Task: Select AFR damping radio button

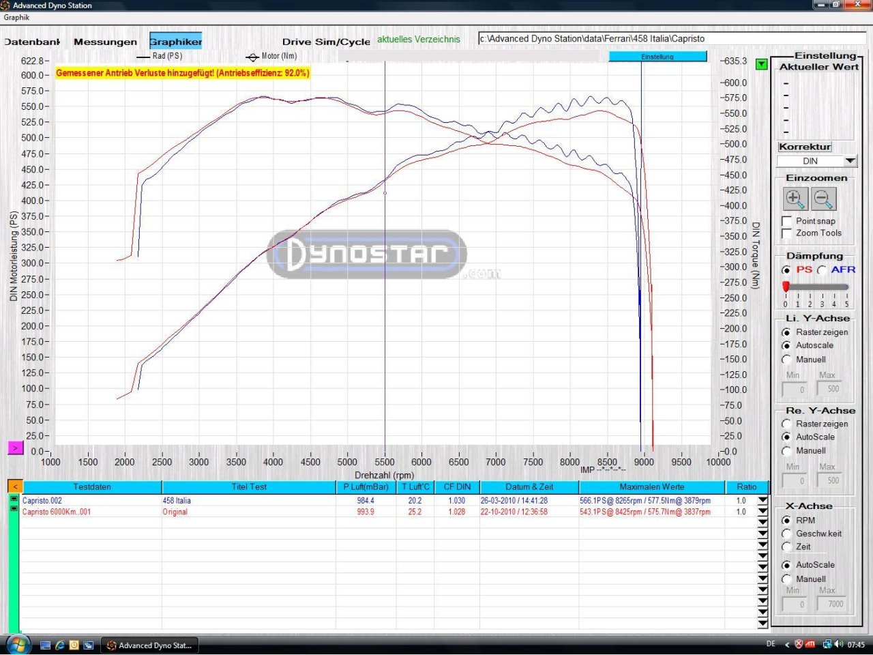Action: coord(822,270)
